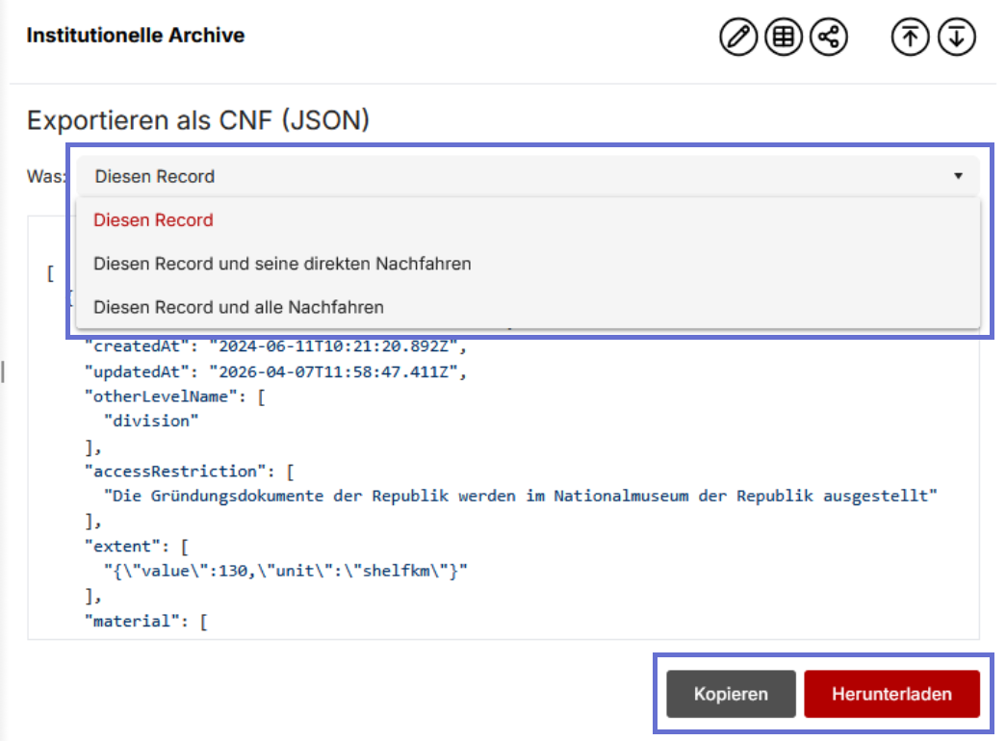Click the dropdown arrow of 'Was' selector
The height and width of the screenshot is (741, 1006).
click(958, 176)
